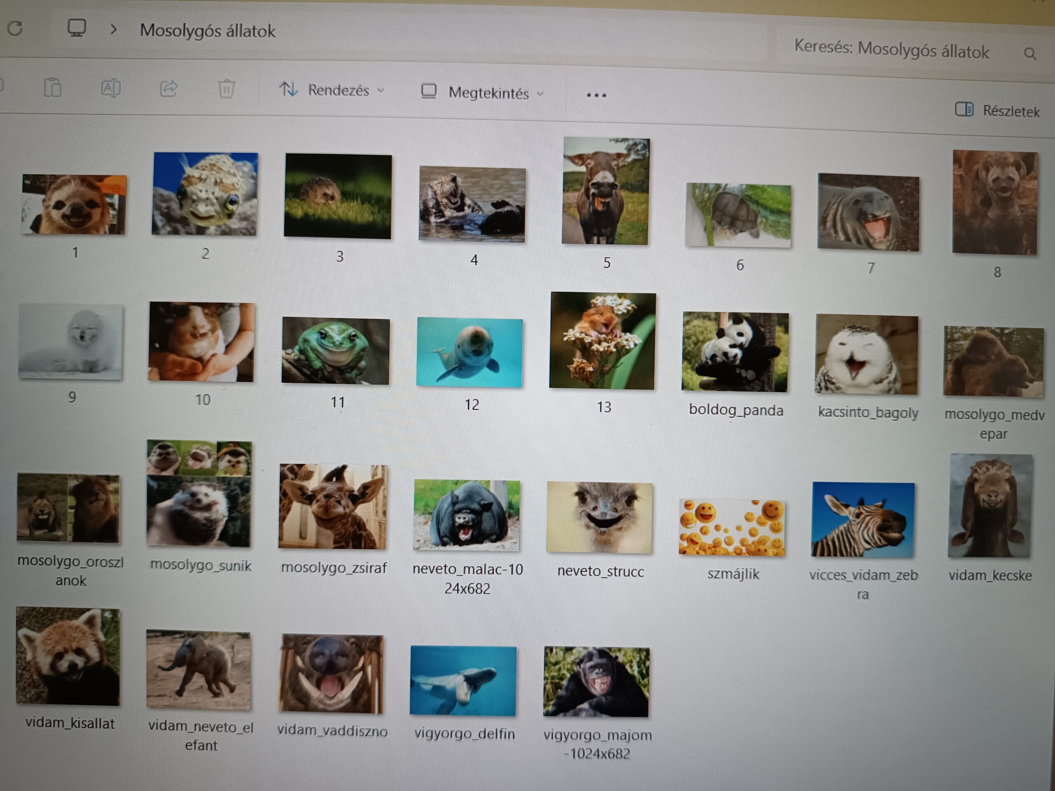Click the magnifier search icon

(x=1030, y=54)
